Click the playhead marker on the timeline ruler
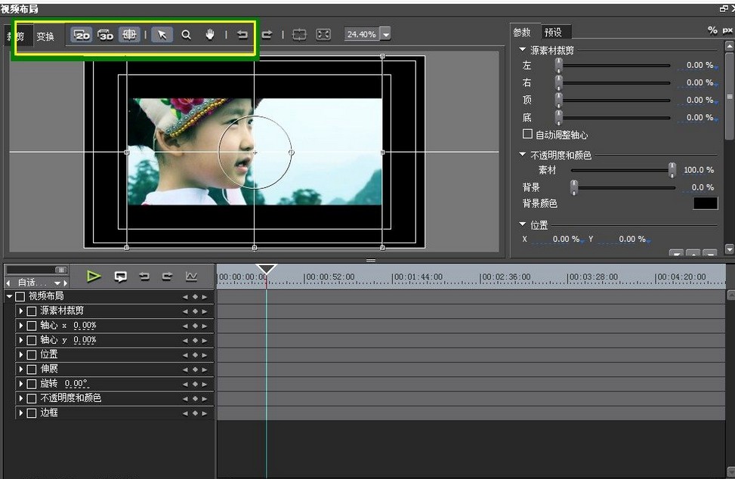The height and width of the screenshot is (479, 735). pos(266,267)
